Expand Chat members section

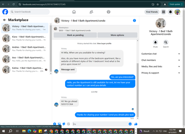click(161, 60)
